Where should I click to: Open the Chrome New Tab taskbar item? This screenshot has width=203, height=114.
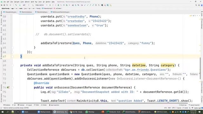[76, 112]
